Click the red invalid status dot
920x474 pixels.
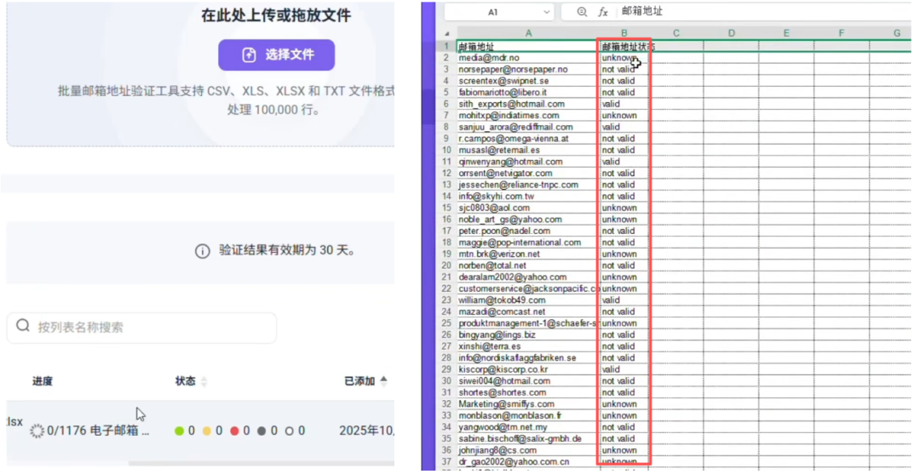point(234,431)
